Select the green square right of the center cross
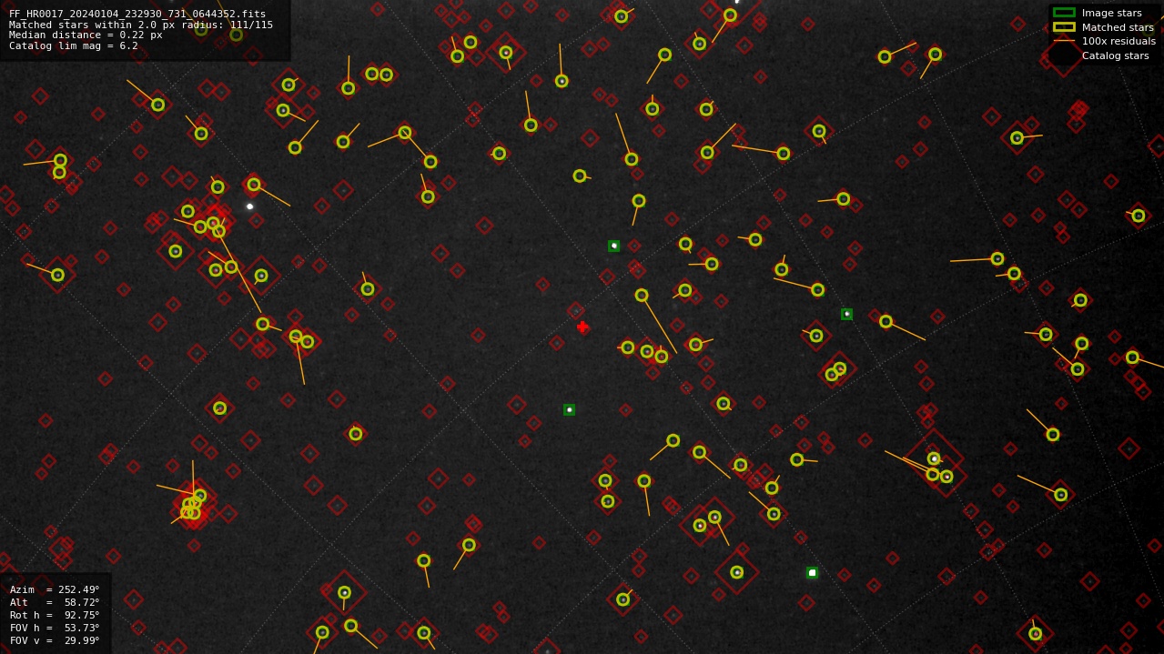Image resolution: width=1164 pixels, height=654 pixels. tap(847, 314)
